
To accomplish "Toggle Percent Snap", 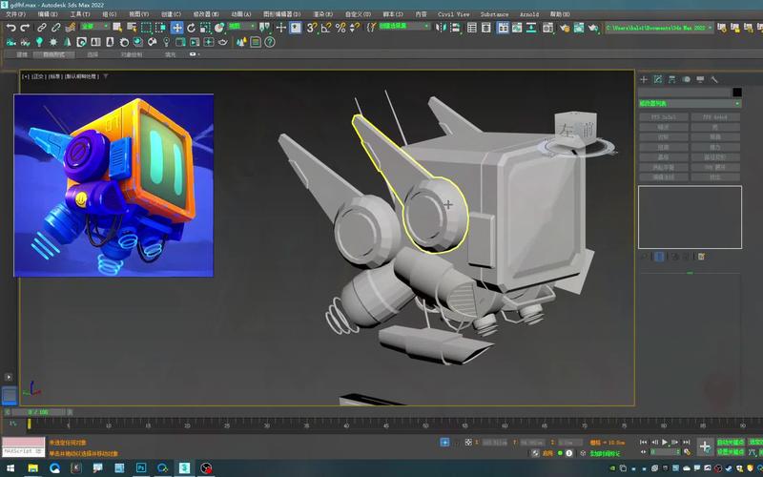I will 340,28.
